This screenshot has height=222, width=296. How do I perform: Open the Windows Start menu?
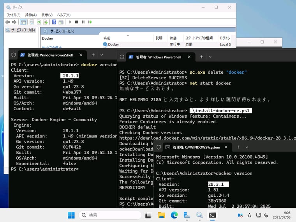71,215
